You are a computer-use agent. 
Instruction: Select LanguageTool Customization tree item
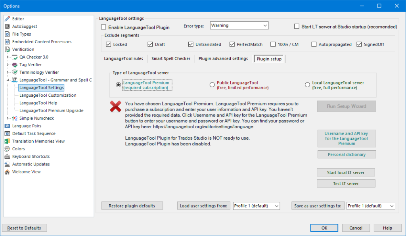coord(48,95)
